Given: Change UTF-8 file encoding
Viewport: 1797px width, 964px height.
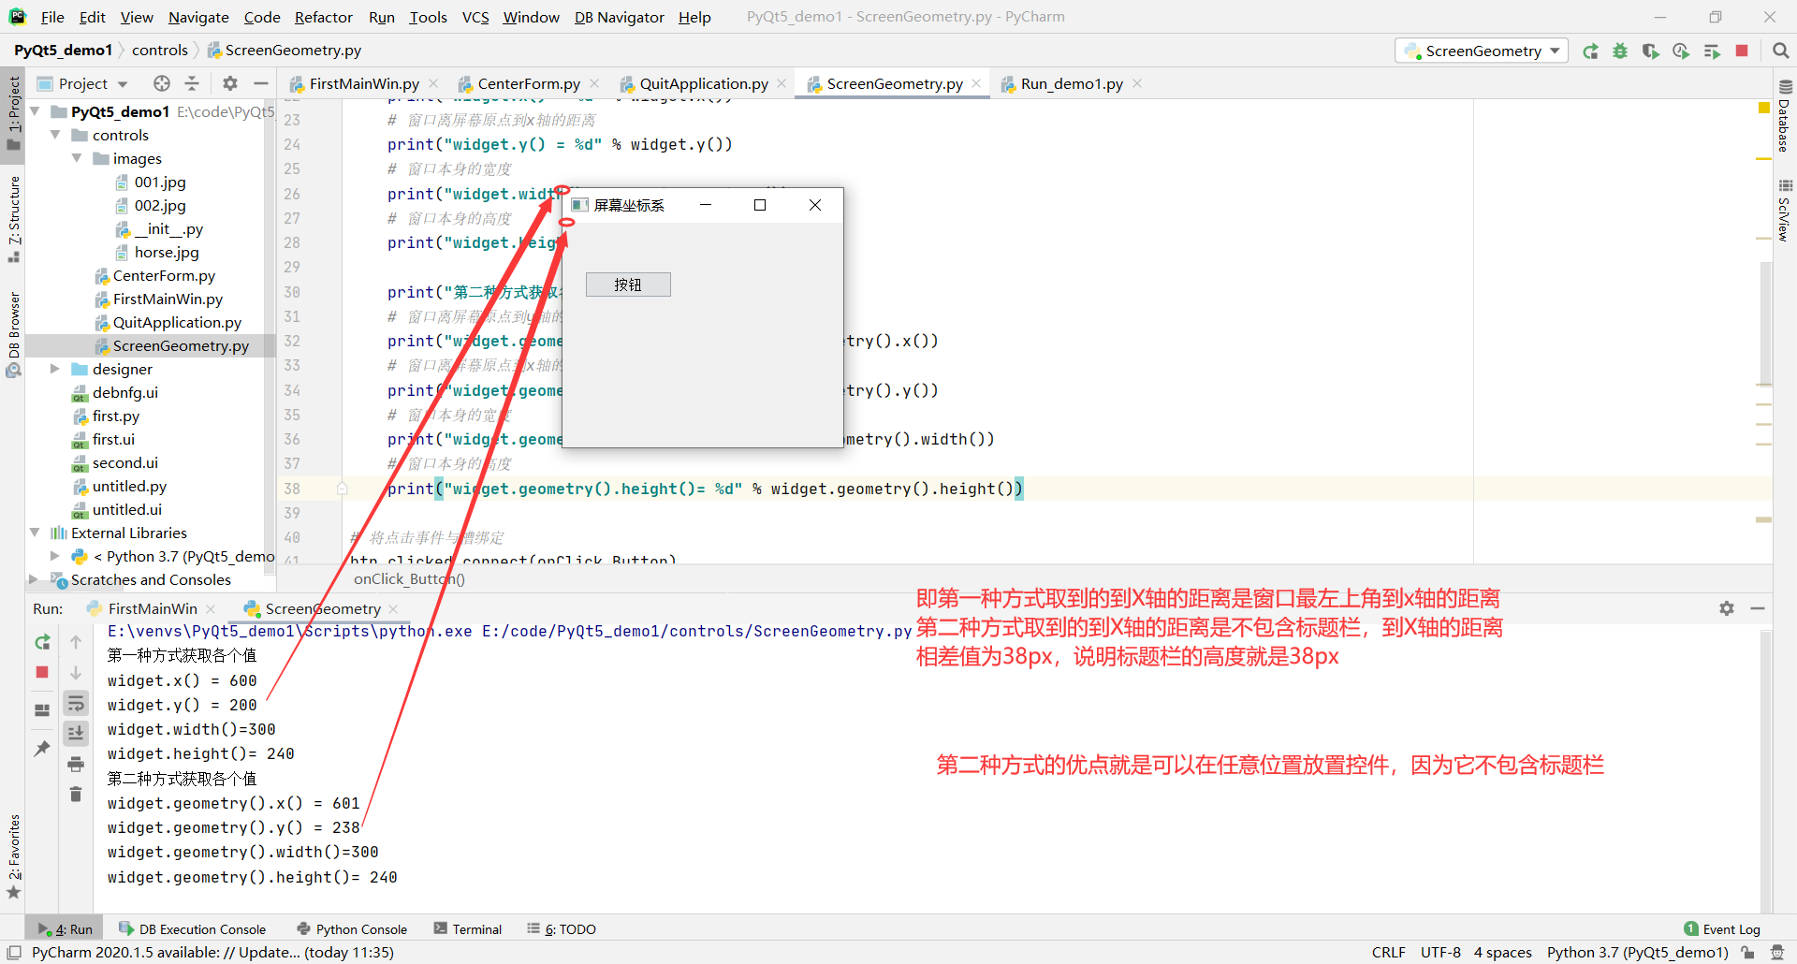Looking at the screenshot, I should point(1440,952).
